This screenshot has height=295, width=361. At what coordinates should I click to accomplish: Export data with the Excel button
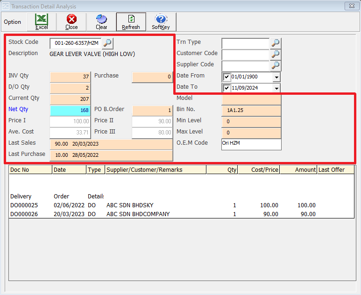pos(42,22)
